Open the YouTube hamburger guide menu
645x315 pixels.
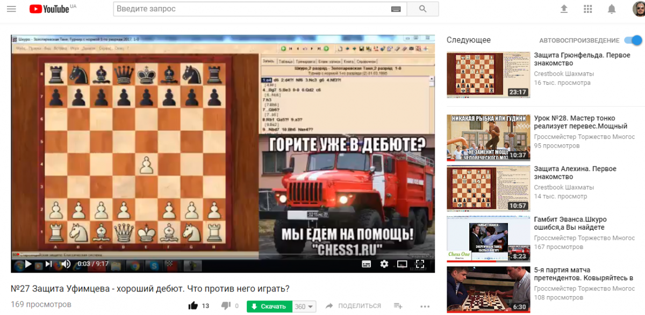[x=11, y=9]
